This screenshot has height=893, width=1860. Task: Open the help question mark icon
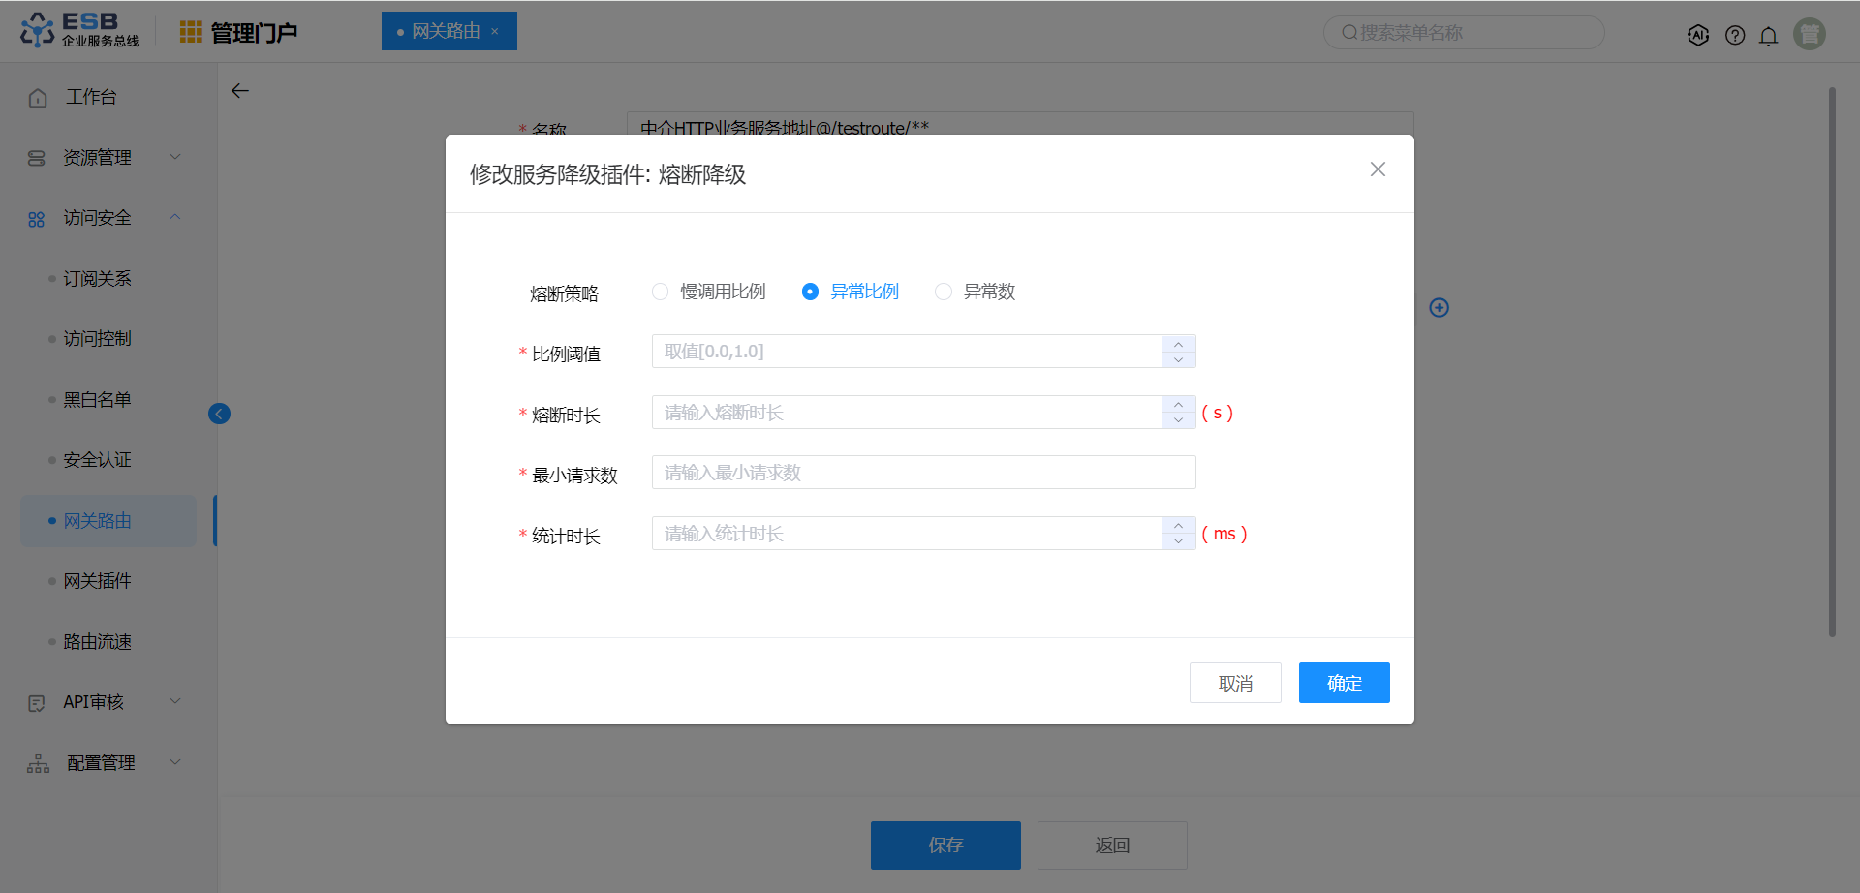point(1735,36)
